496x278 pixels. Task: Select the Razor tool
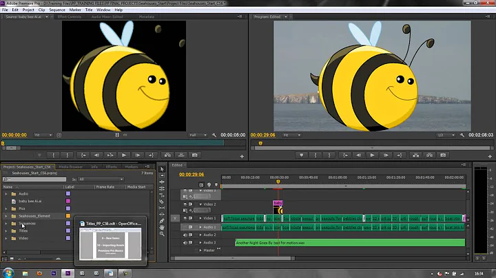[162, 201]
